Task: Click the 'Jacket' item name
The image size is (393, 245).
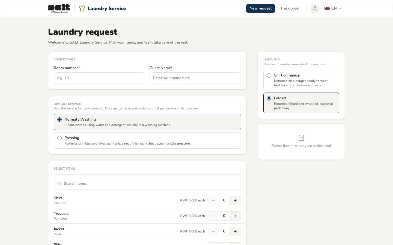Action: coord(59,229)
